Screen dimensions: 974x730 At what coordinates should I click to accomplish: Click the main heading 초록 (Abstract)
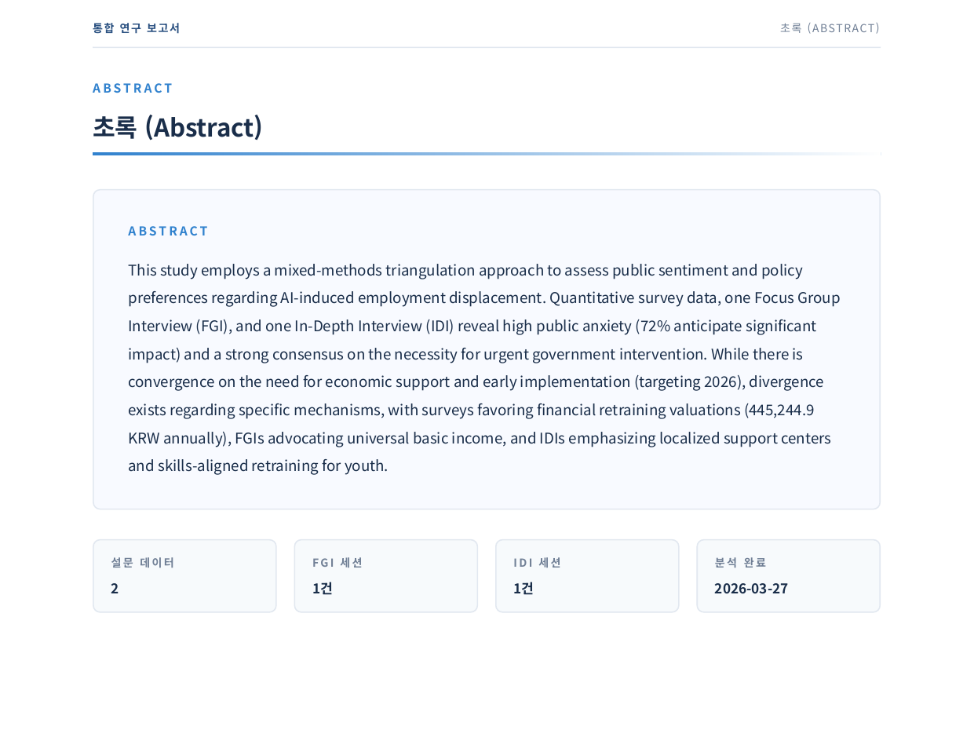coord(177,127)
